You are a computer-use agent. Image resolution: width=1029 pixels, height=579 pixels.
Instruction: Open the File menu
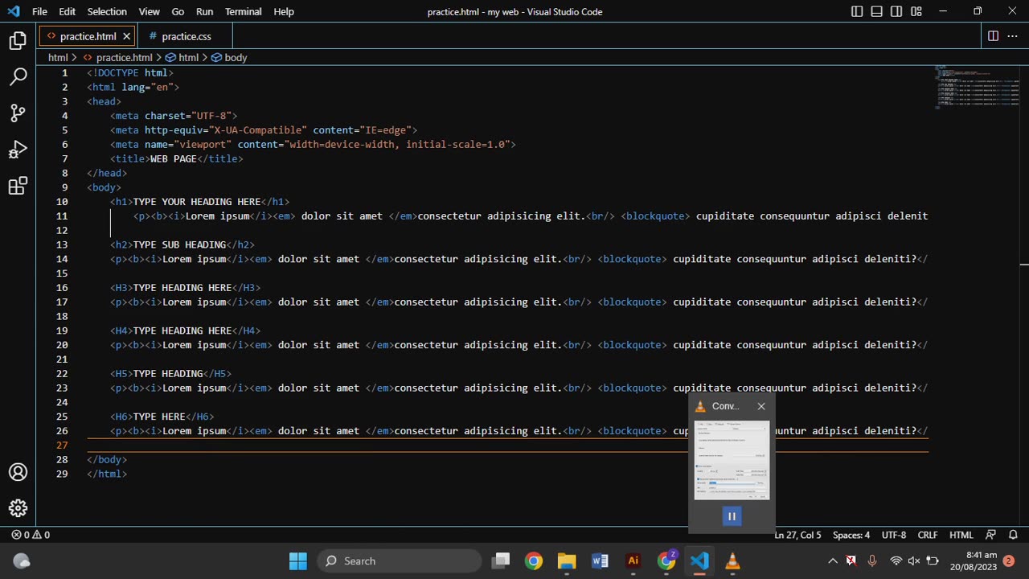point(39,11)
